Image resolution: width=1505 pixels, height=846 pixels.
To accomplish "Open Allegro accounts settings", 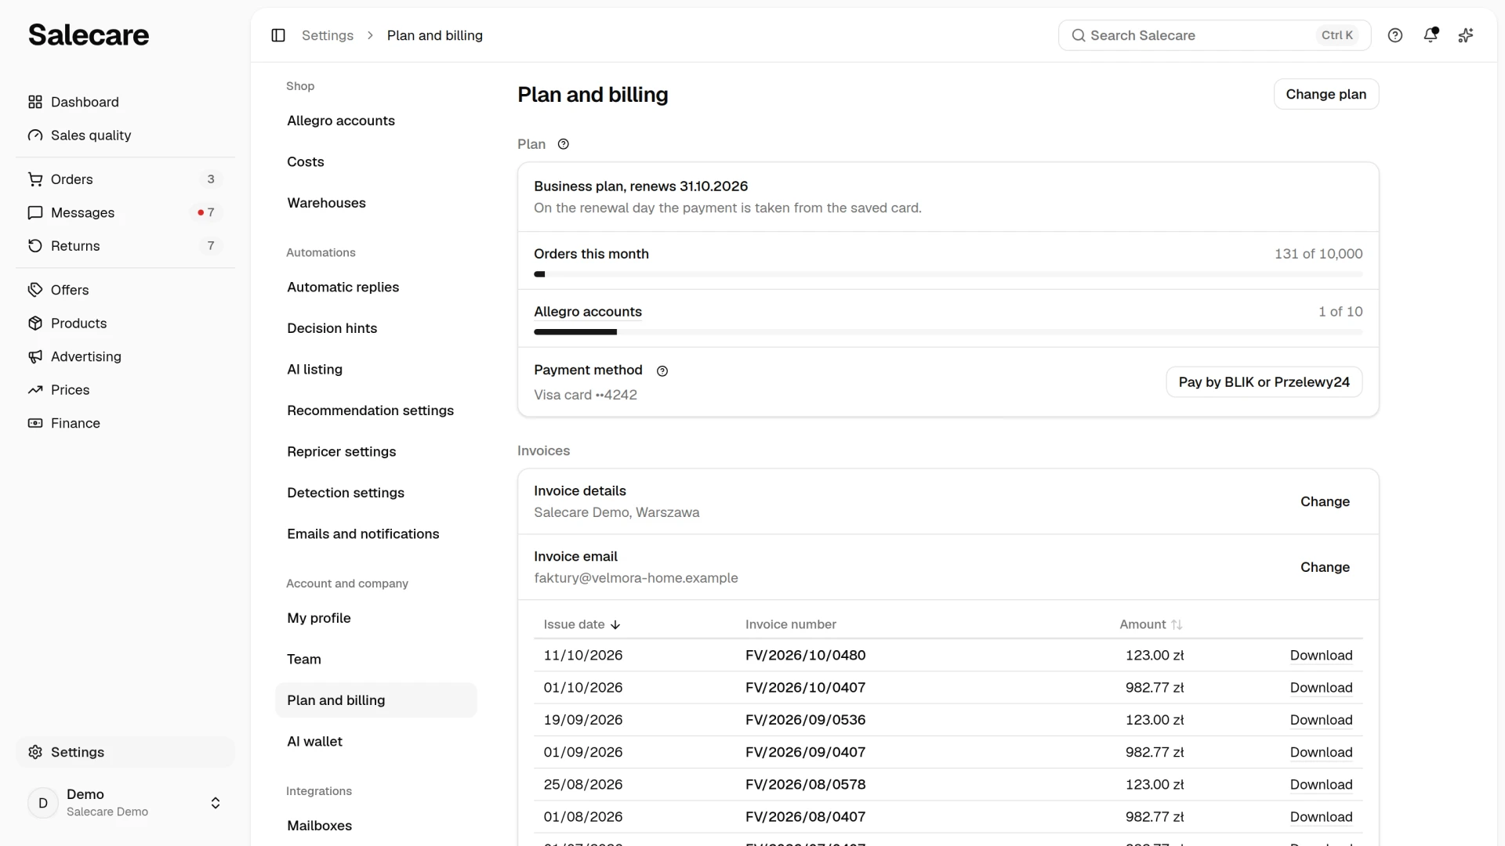I will point(376,121).
